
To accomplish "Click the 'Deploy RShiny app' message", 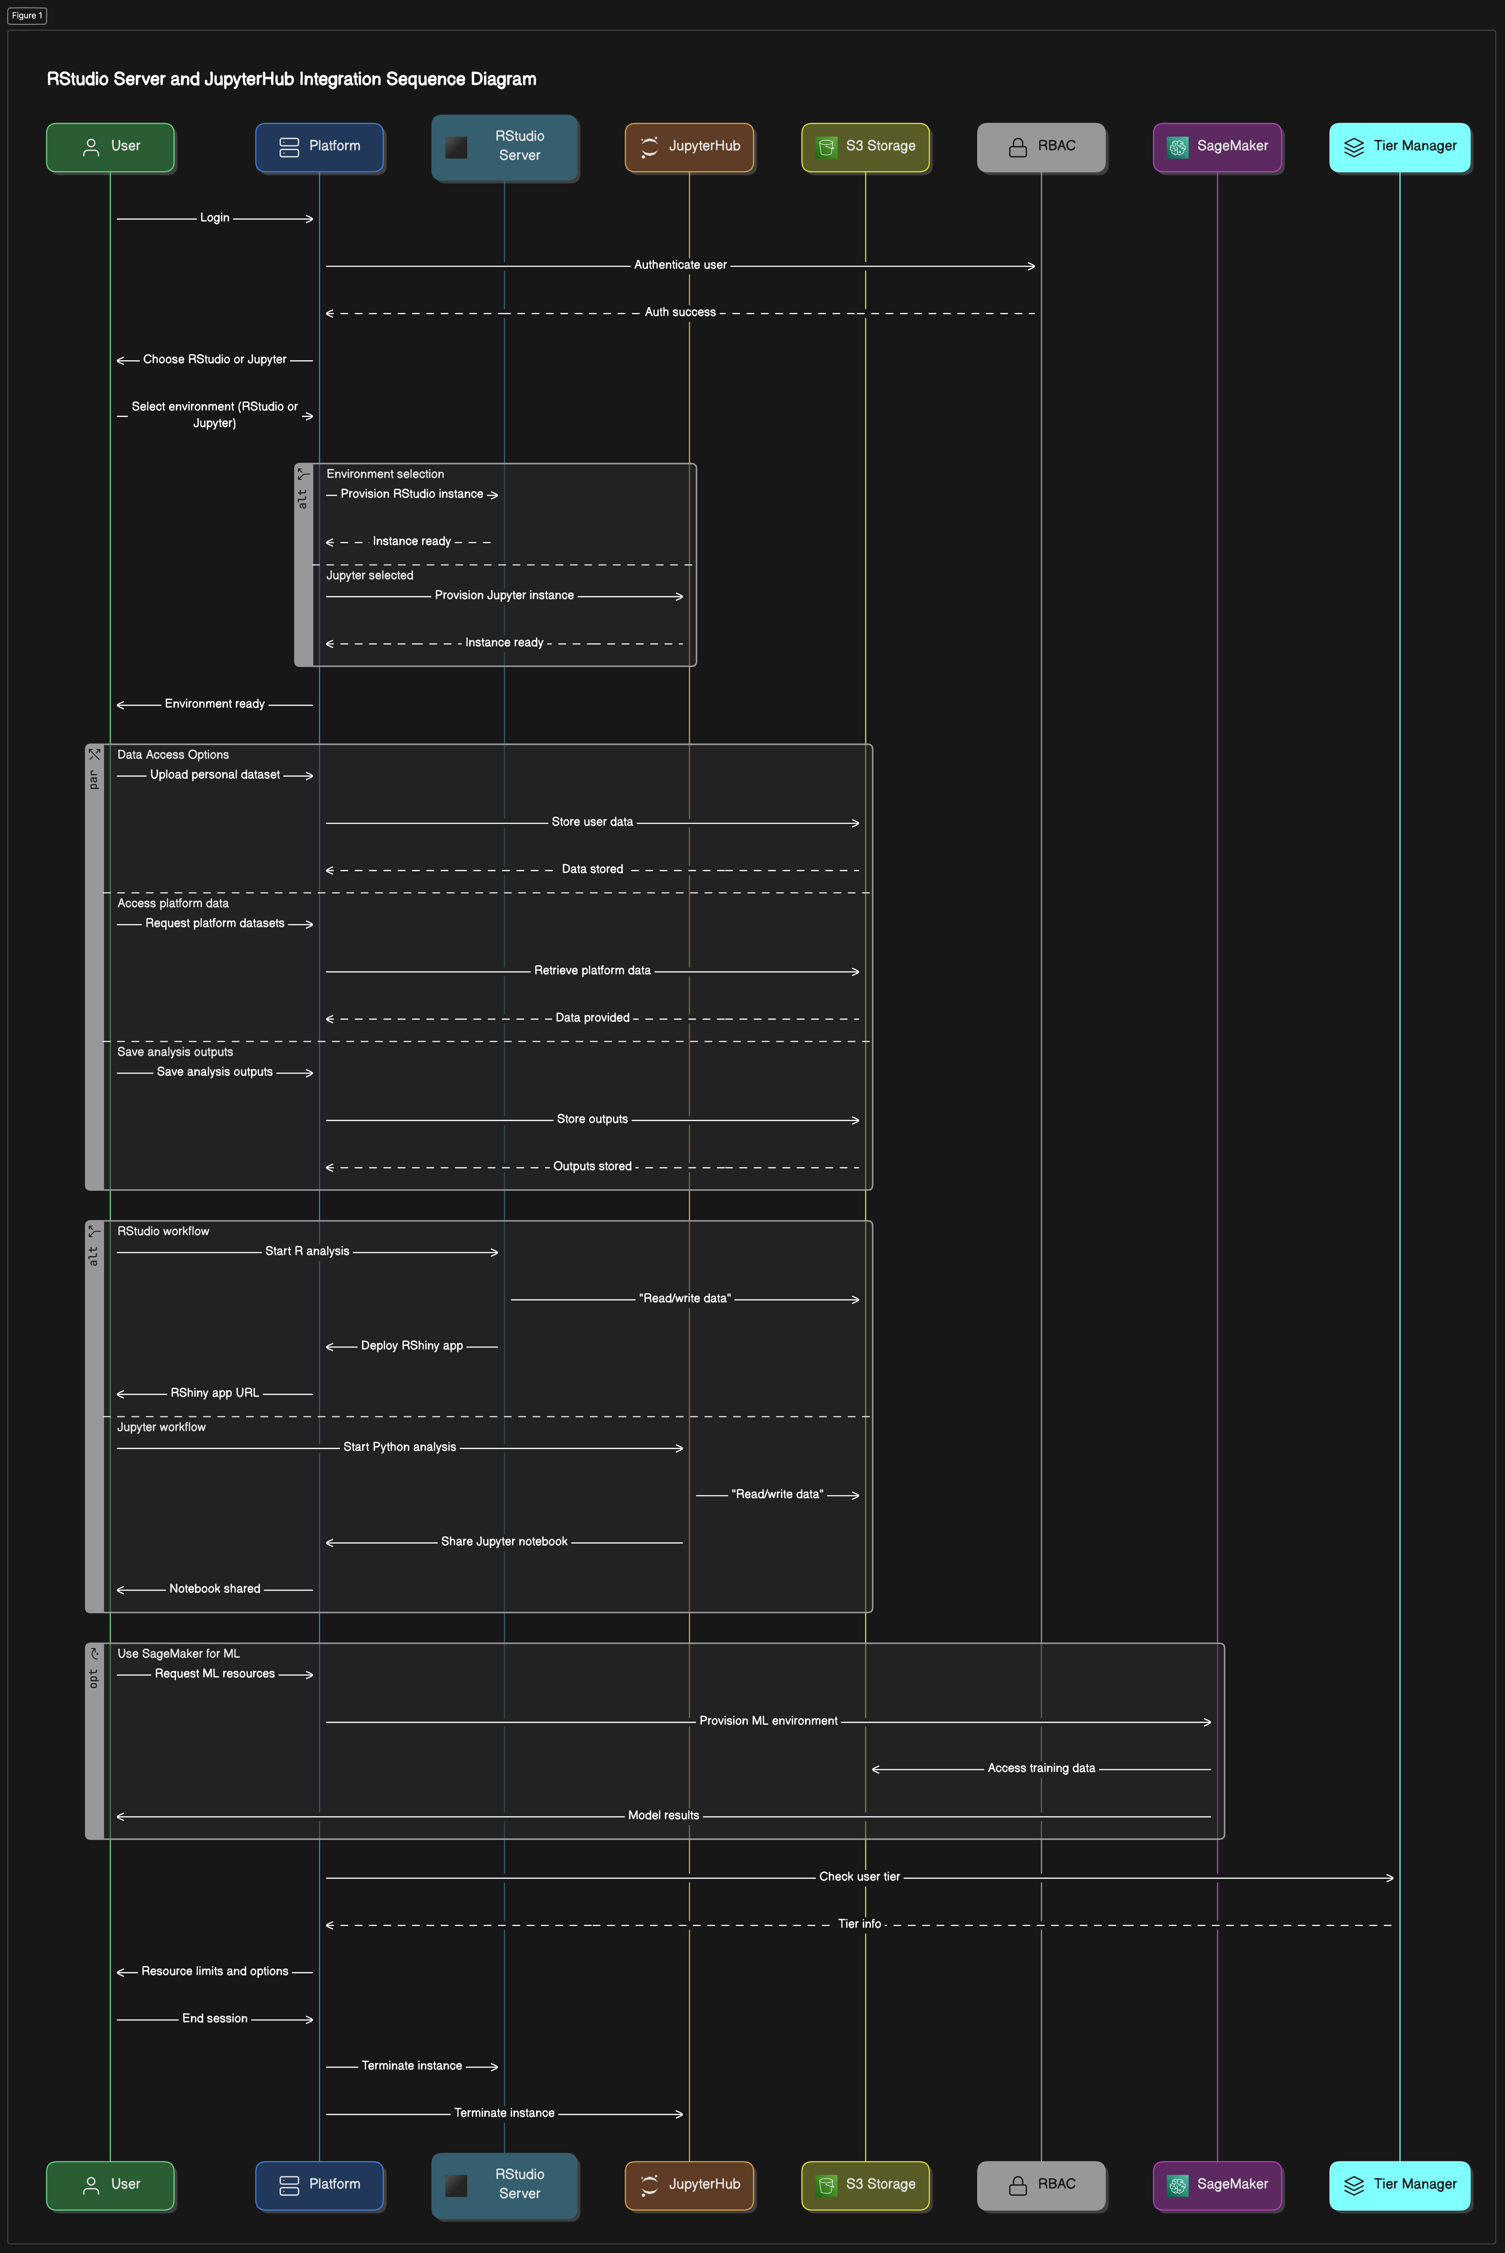I will tap(412, 1346).
